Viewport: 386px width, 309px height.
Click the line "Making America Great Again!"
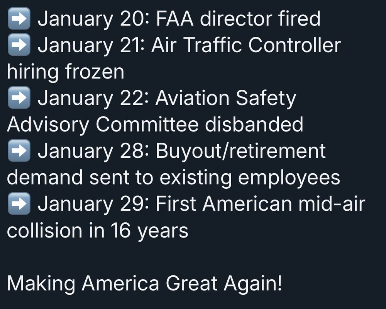(x=144, y=283)
